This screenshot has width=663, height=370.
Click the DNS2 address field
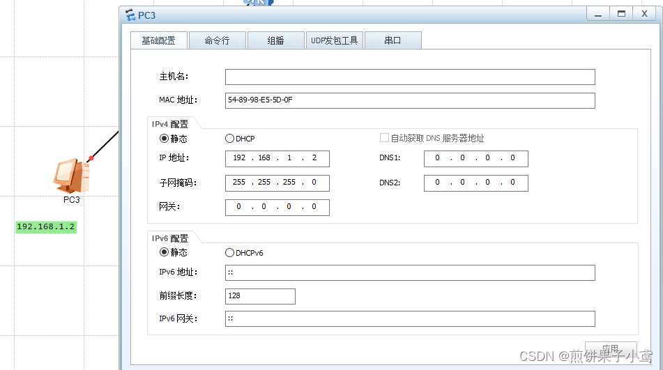(x=476, y=183)
